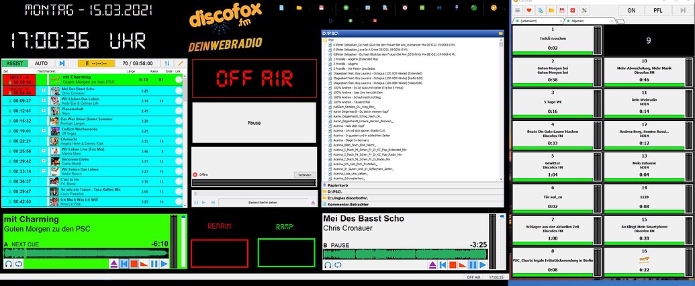Viewport: 695px width, 286px height.
Task: Click the eject icon on Player B
Action: (x=432, y=264)
